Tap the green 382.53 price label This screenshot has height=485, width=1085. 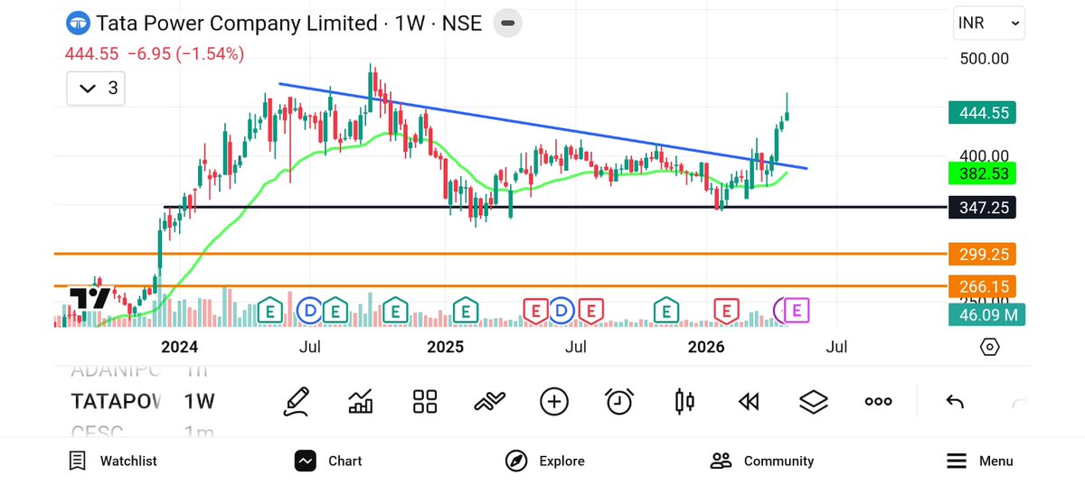tap(984, 173)
